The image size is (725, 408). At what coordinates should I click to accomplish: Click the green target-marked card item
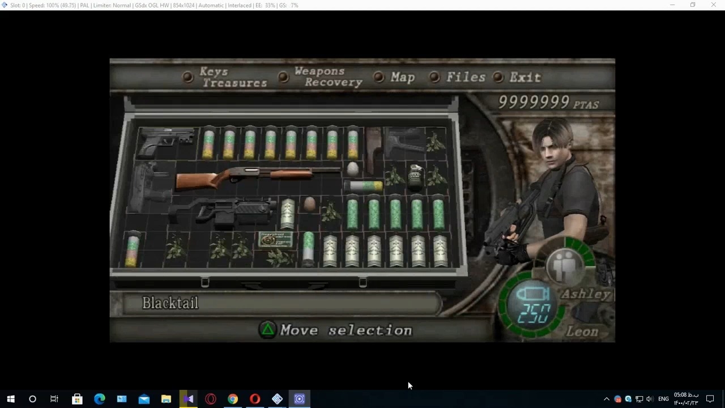tap(275, 240)
